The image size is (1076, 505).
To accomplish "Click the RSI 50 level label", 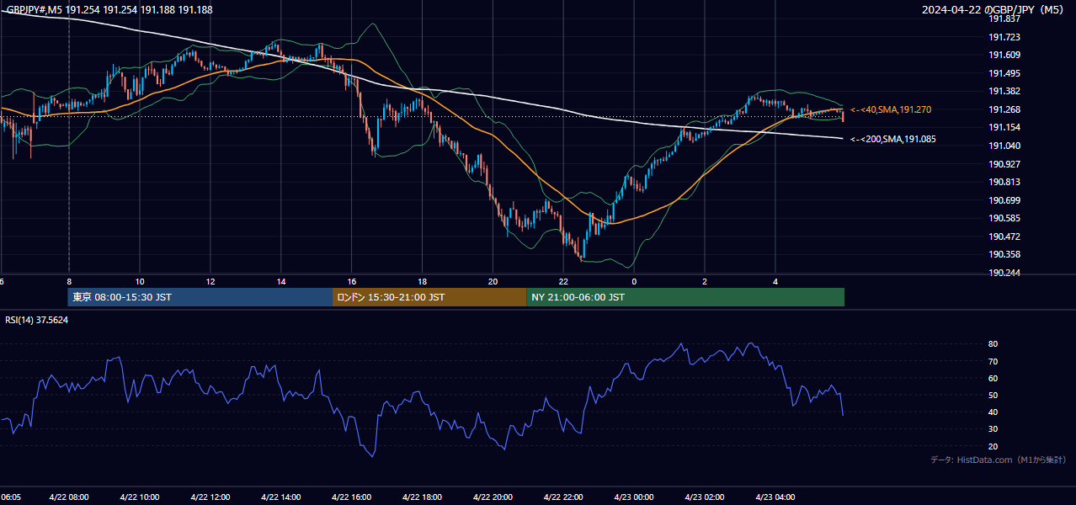I will click(993, 395).
